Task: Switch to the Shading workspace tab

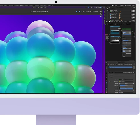Action: 21,5
